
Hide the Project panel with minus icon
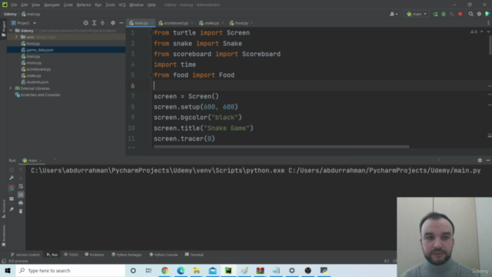coord(121,23)
